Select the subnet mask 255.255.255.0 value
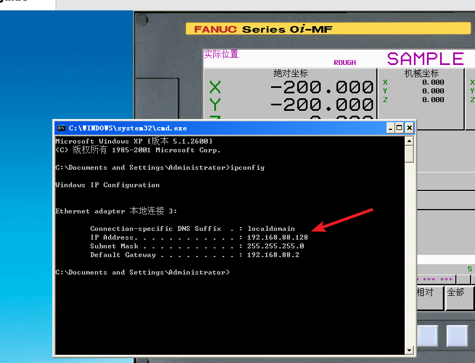This screenshot has height=363, width=475. point(275,246)
